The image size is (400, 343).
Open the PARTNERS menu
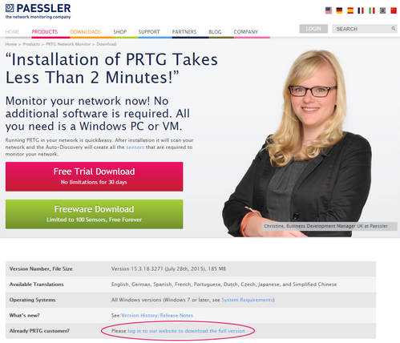[x=184, y=32]
